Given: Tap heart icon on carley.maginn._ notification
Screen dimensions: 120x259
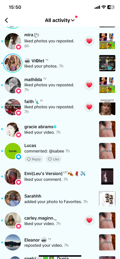Looking at the screenshot, I should 89,220.
